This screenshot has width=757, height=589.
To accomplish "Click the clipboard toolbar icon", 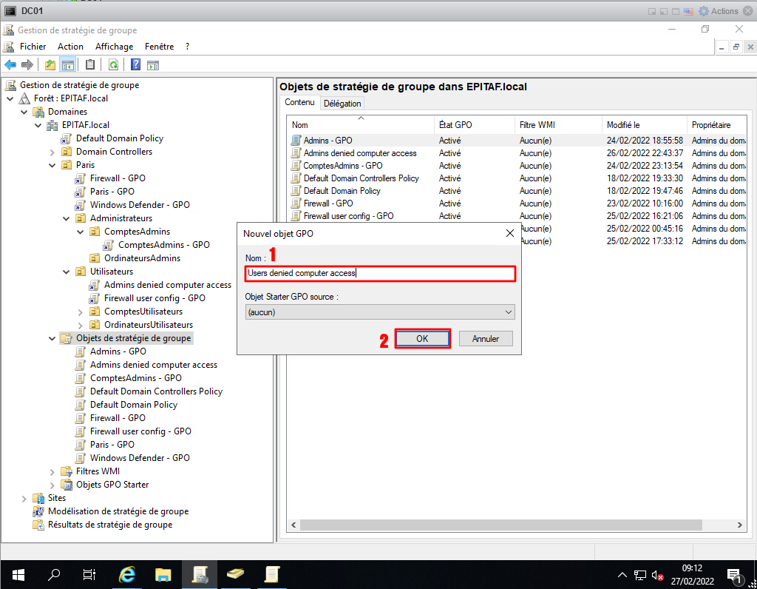I will pyautogui.click(x=90, y=65).
